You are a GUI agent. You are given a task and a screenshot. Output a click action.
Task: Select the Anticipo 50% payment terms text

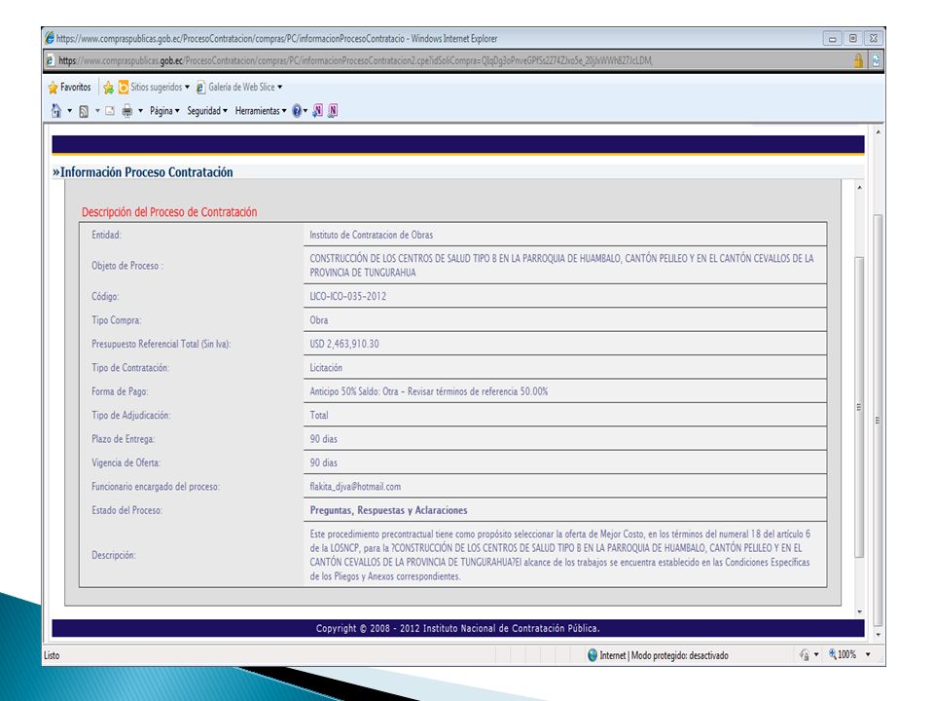(428, 391)
